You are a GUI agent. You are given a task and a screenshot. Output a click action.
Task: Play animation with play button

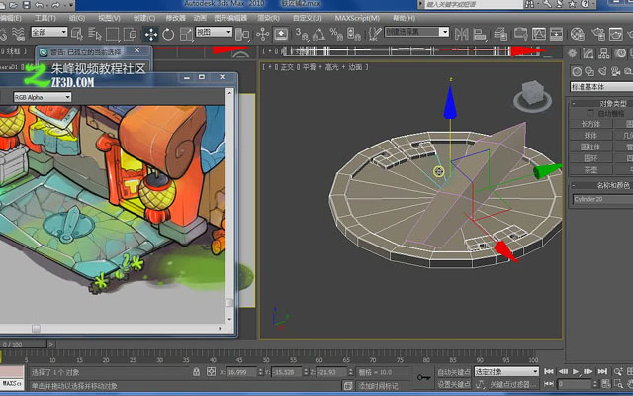[x=576, y=371]
